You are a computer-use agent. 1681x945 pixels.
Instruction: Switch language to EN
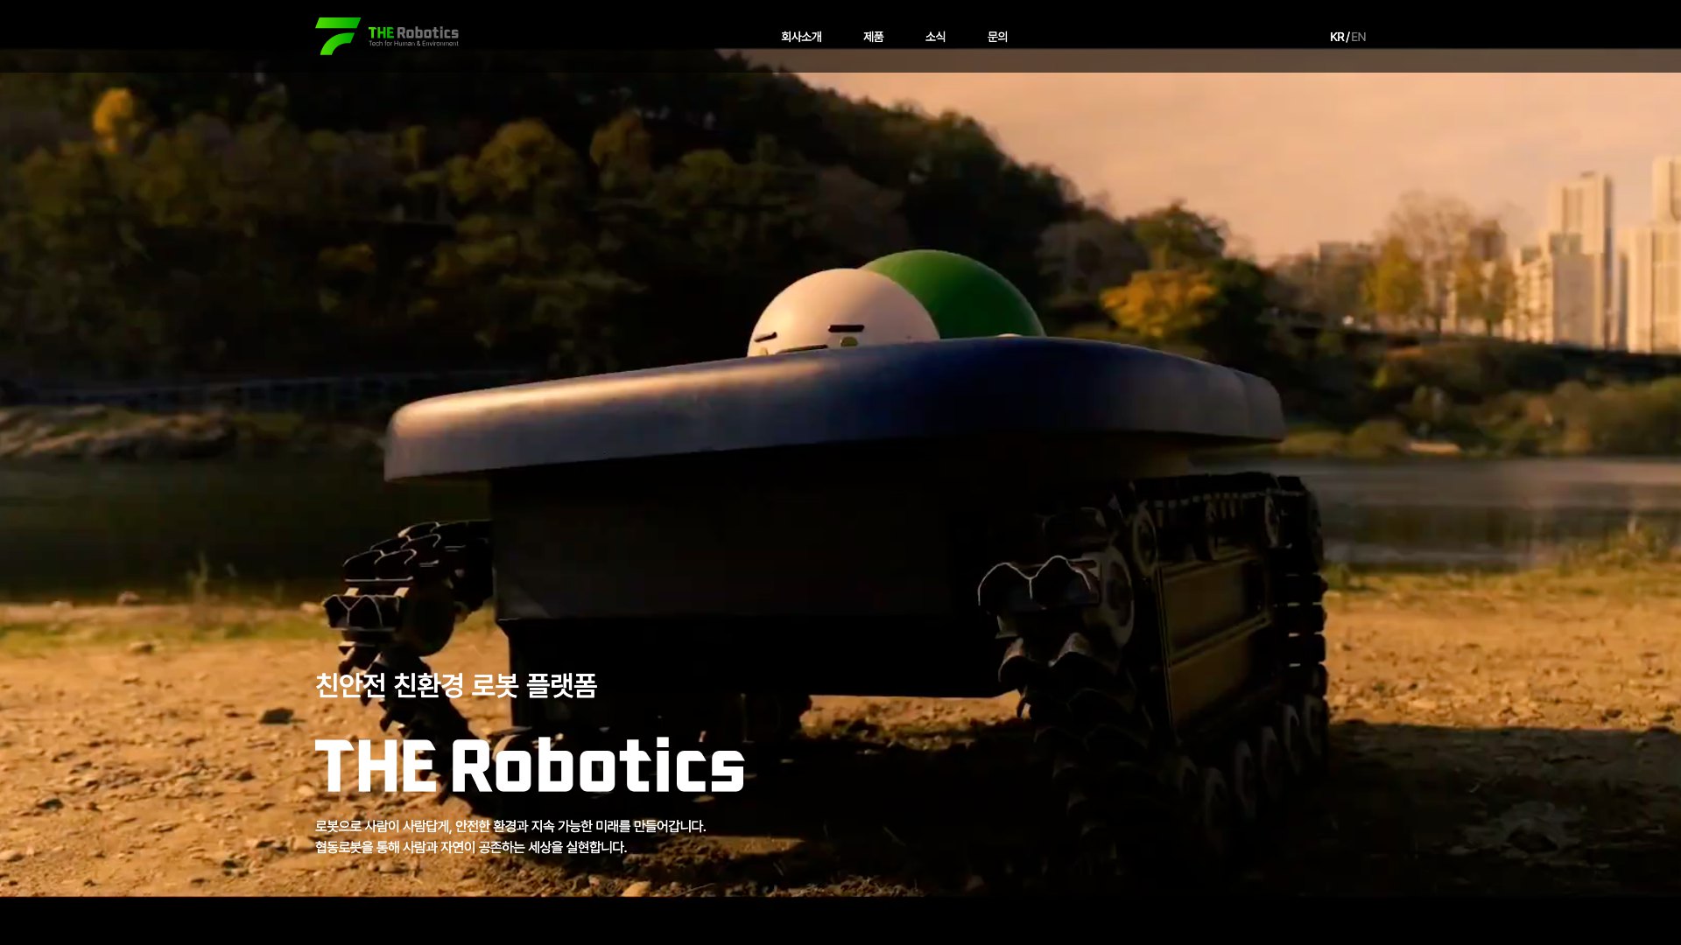point(1358,37)
